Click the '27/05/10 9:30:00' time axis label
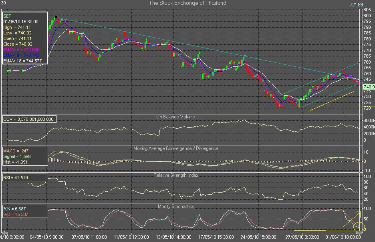375x242 pixels. 302,237
